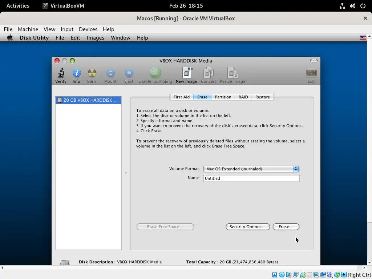Open VirtualBox Devices menu
Image resolution: width=372 pixels, height=279 pixels.
pos(88,29)
